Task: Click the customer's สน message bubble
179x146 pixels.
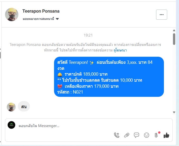Action: point(24,106)
